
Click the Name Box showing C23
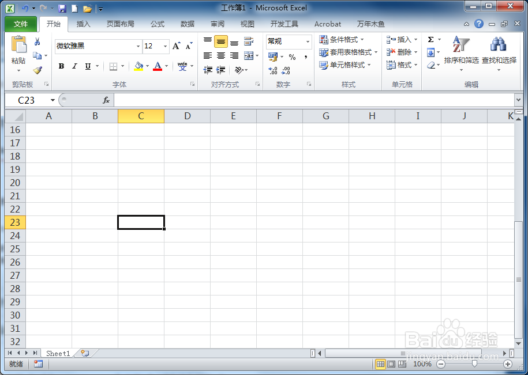click(28, 100)
